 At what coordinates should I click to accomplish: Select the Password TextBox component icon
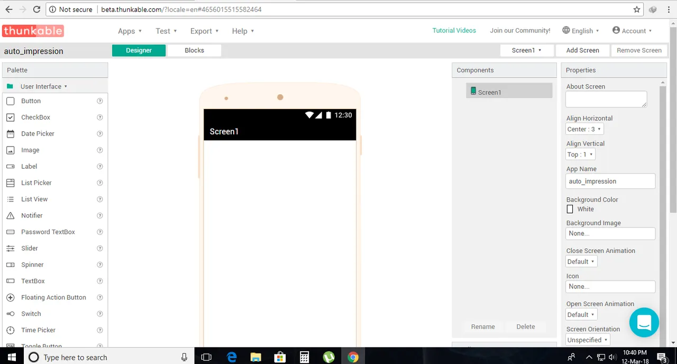click(10, 232)
